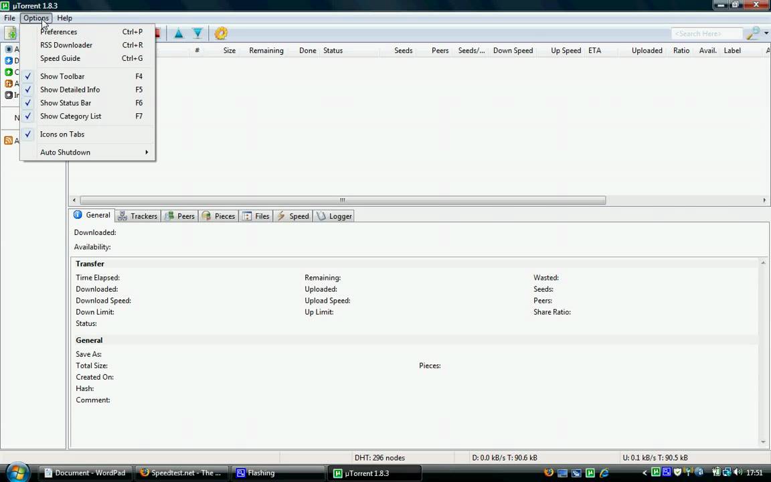Viewport: 771px width, 482px height.
Task: Switch to the Logger tab
Action: (x=335, y=216)
